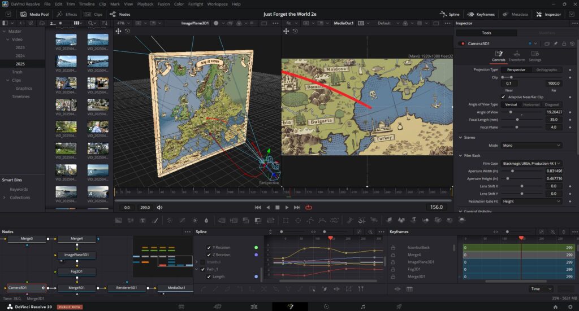Adjust the Angle of View slider

[511, 112]
